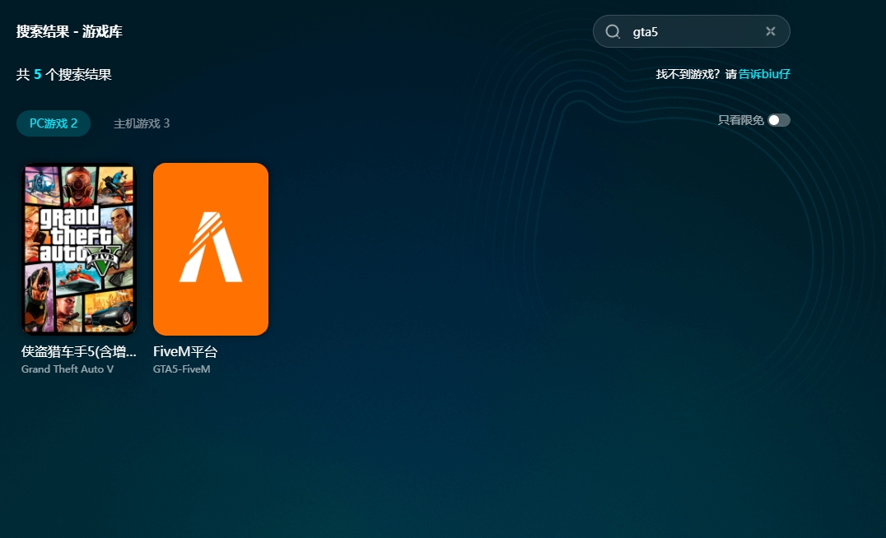Image resolution: width=886 pixels, height=538 pixels.
Task: Click the 侠盗猎车手5 game title
Action: (x=78, y=352)
